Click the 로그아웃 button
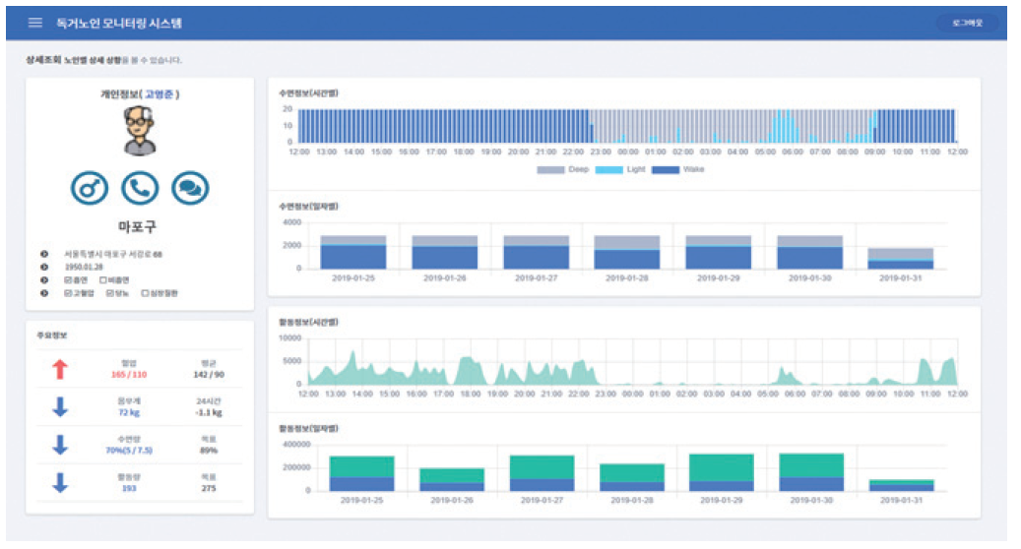 966,23
